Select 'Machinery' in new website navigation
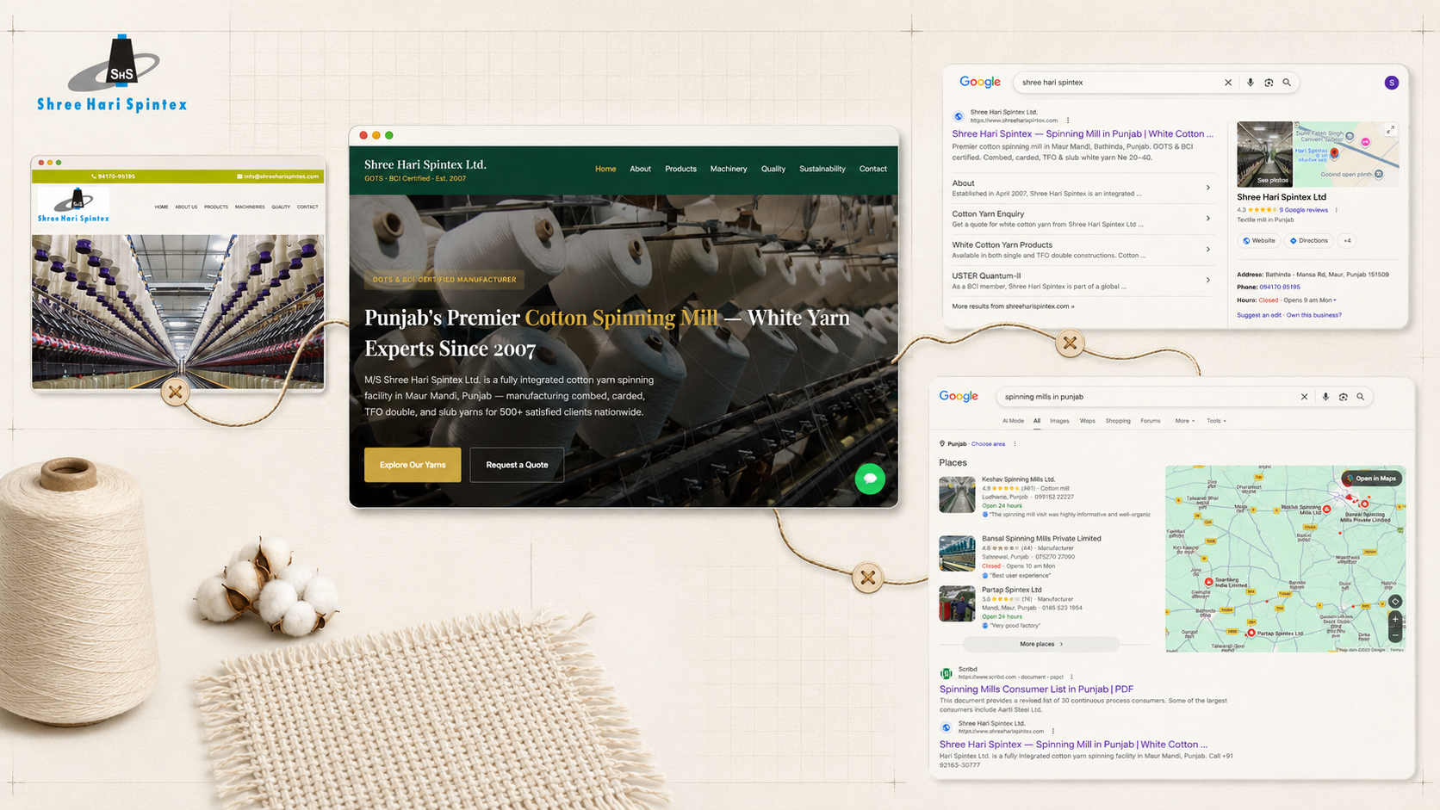Viewport: 1440px width, 810px height. (729, 169)
